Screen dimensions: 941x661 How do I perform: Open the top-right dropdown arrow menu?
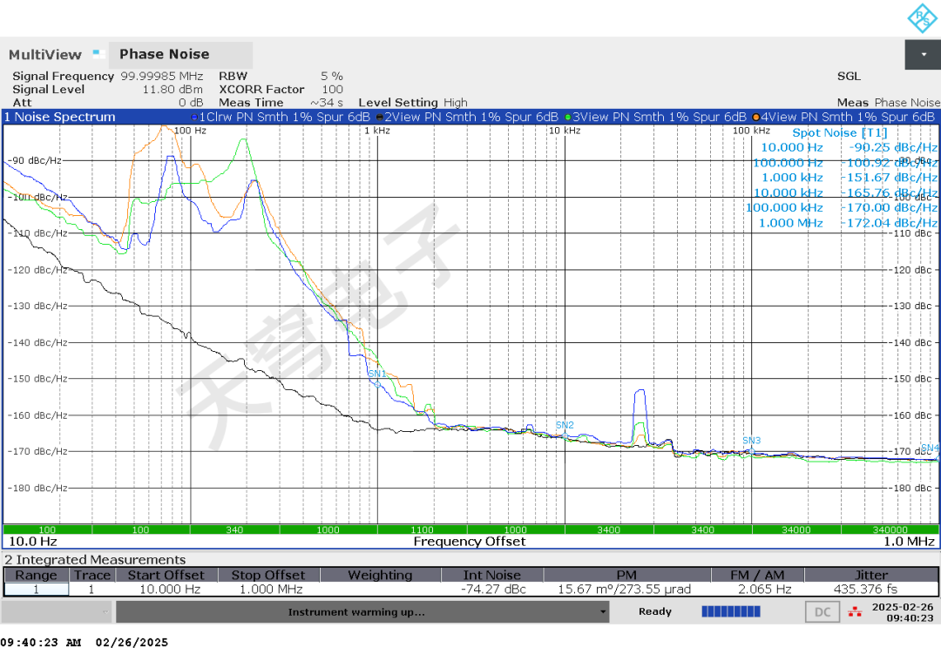pyautogui.click(x=923, y=55)
